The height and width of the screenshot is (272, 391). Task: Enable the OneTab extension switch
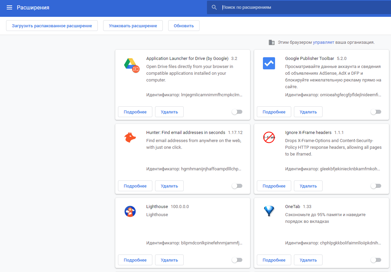point(375,260)
